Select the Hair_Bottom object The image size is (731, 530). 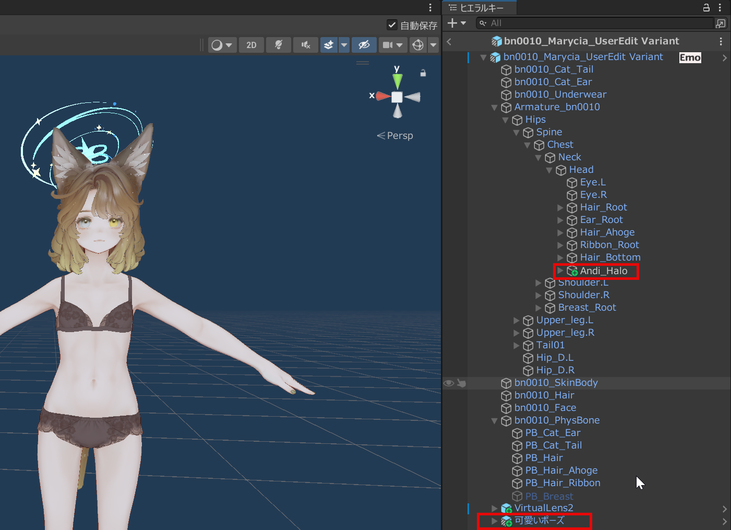pyautogui.click(x=610, y=257)
